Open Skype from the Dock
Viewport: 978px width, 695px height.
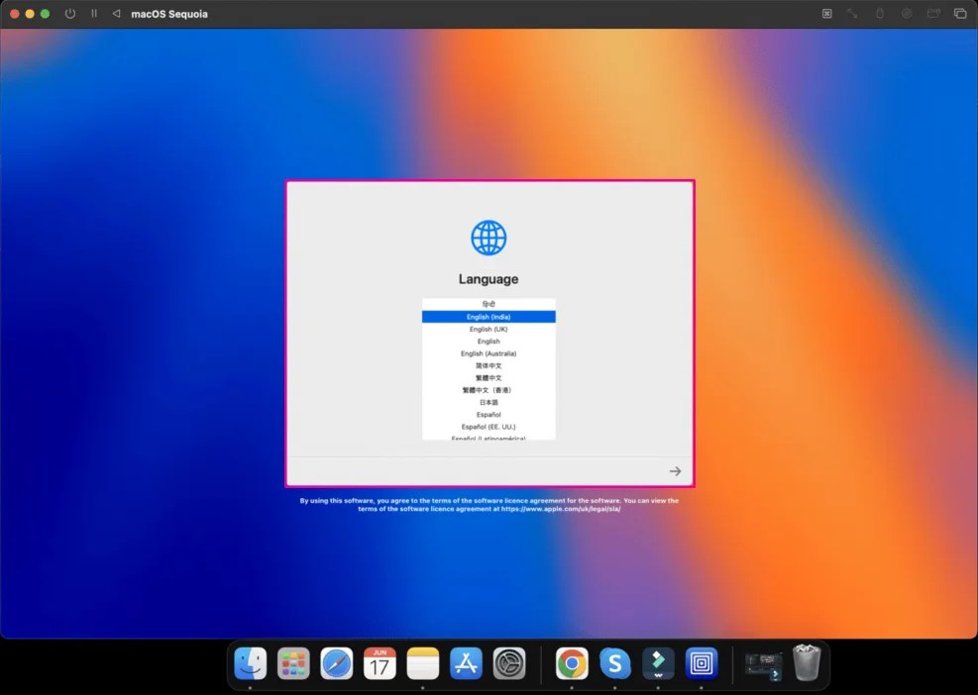(x=614, y=663)
